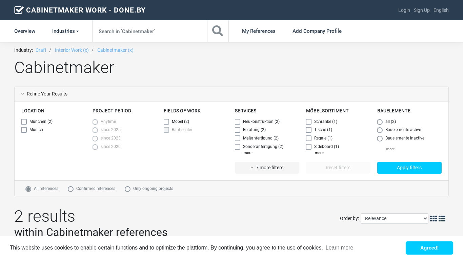Go to the Overview menu item
Screen dimensions: 463x260
pos(25,31)
